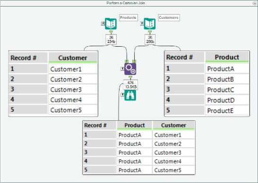Click lightning badge beside Products input tool

pyautogui.click(x=103, y=24)
